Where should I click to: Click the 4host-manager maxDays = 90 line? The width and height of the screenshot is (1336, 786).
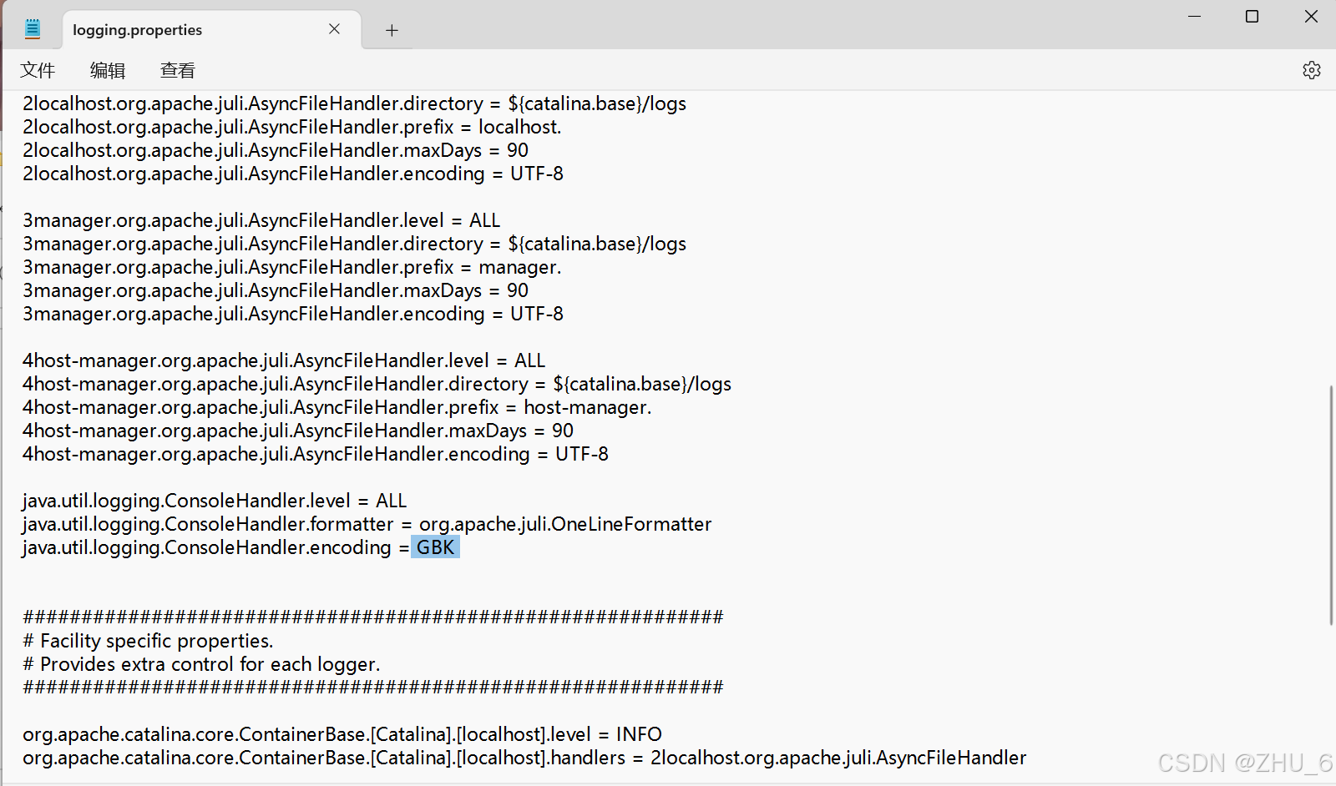click(x=297, y=431)
